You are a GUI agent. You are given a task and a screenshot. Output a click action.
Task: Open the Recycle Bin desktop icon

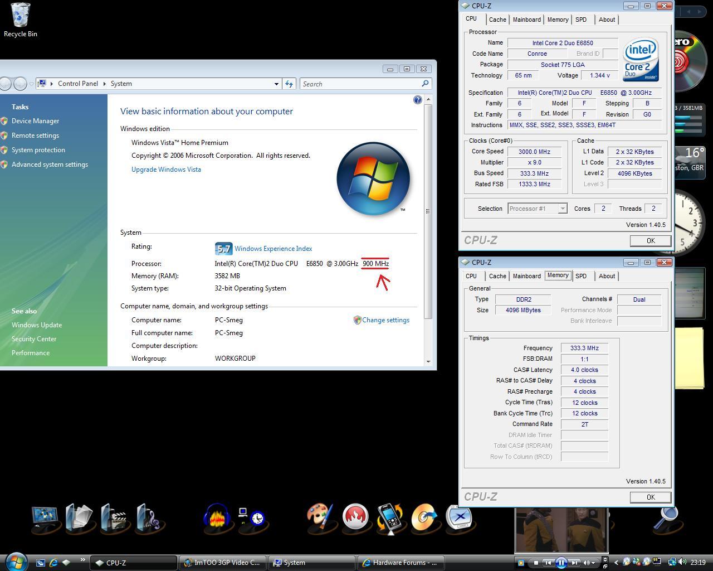pos(21,20)
